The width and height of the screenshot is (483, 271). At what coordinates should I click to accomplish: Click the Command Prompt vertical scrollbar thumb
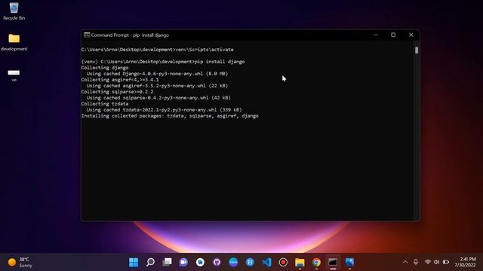417,50
